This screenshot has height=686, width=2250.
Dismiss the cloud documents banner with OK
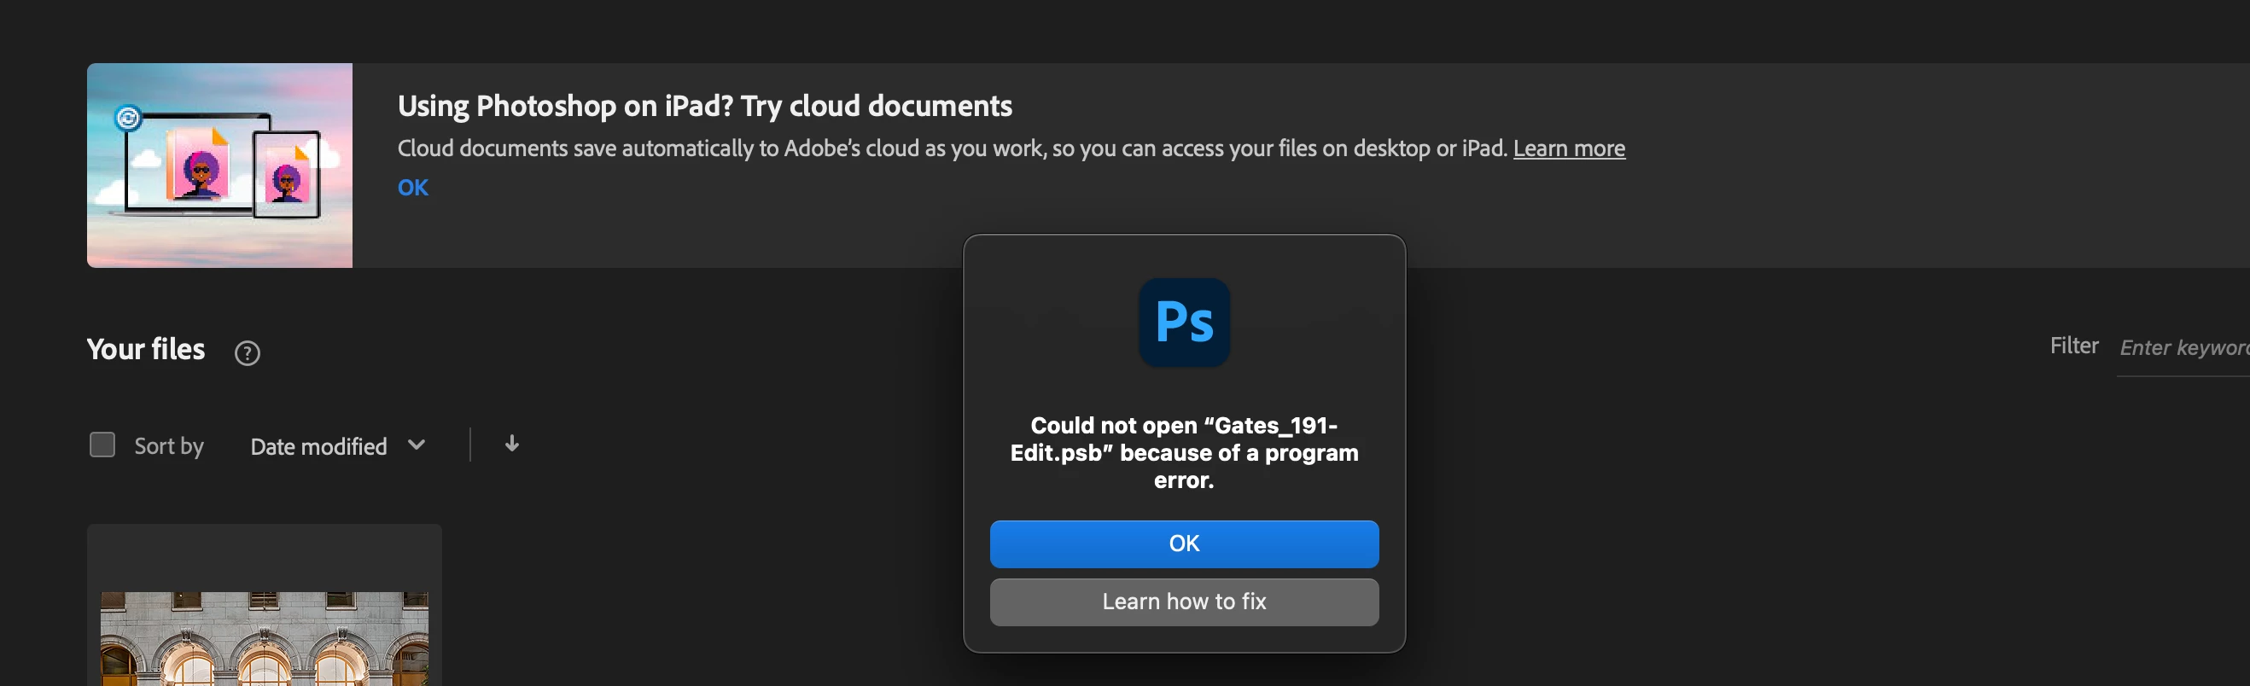[x=413, y=188]
